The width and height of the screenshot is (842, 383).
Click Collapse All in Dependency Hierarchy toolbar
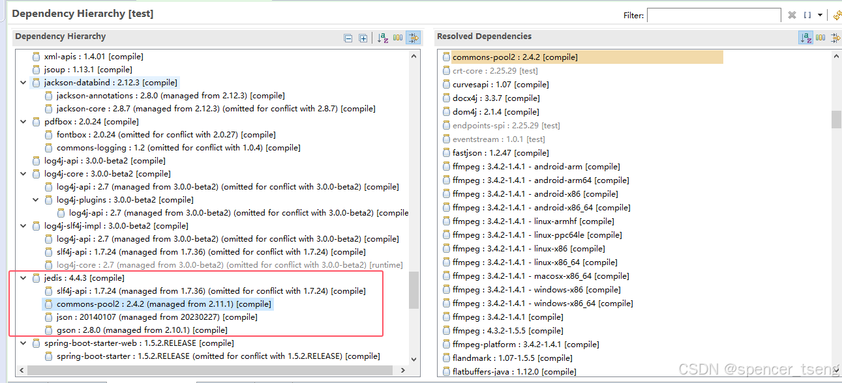click(x=348, y=38)
